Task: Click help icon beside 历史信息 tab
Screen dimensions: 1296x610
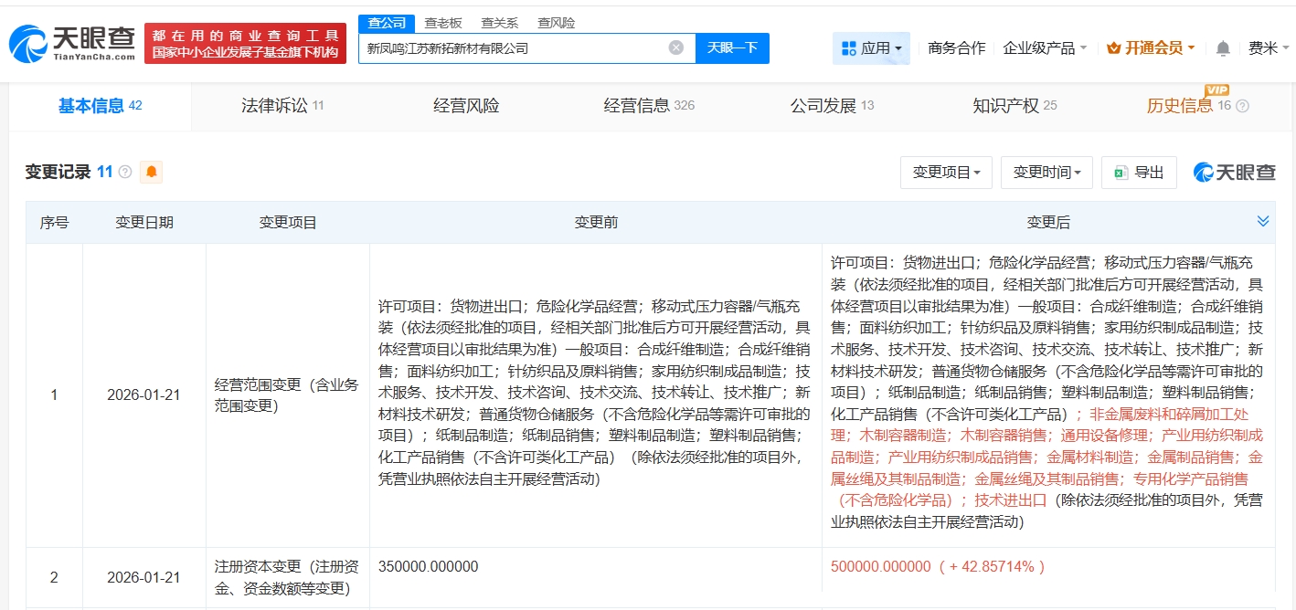Action: (x=1242, y=106)
